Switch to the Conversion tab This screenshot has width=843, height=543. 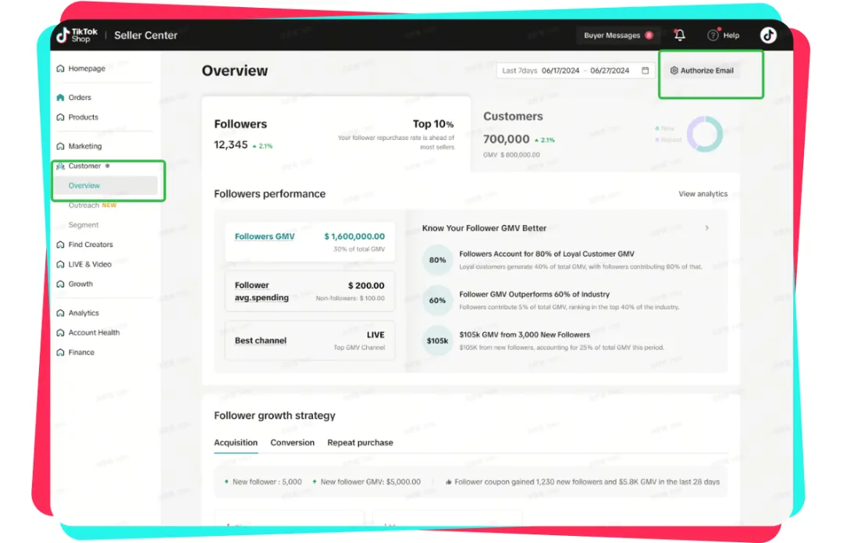292,442
